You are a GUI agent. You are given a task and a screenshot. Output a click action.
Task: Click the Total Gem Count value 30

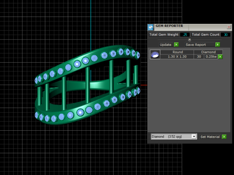point(226,35)
